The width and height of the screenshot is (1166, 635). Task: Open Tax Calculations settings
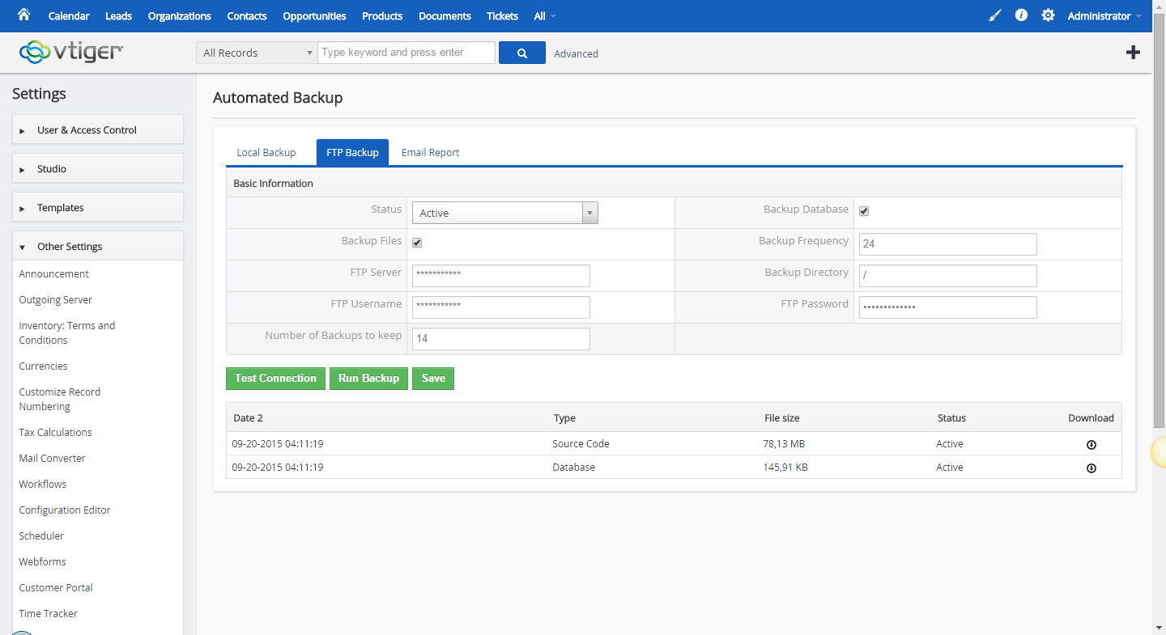coord(56,433)
